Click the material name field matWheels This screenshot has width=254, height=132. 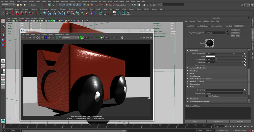pos(215,33)
